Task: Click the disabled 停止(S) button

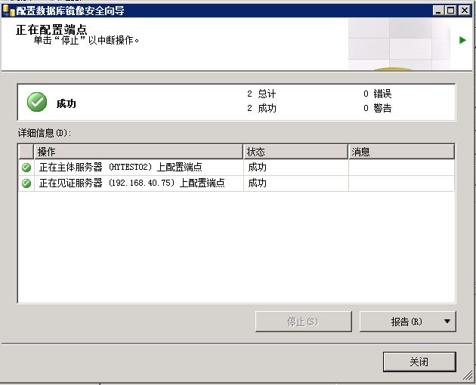Action: [303, 322]
